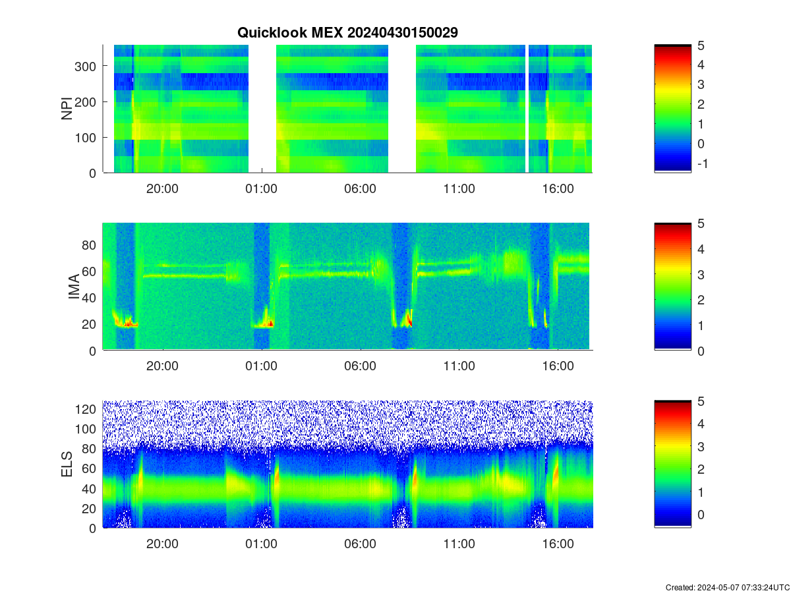The image size is (791, 593).
Task: Click the NPI panel colorbar gradient
Action: point(672,109)
